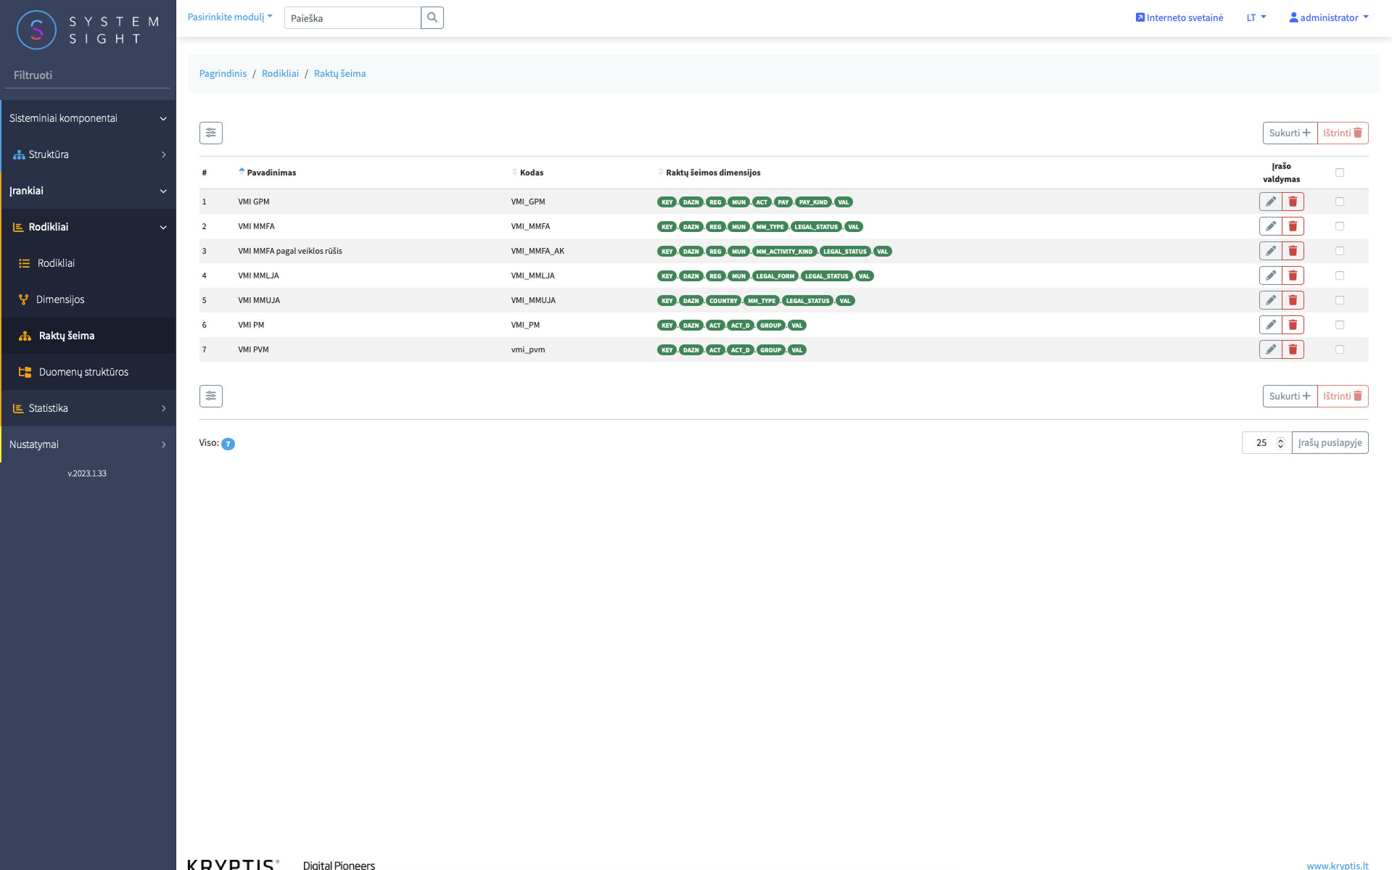The width and height of the screenshot is (1392, 870).
Task: Open Duomenų struktūros in the sidebar
Action: tap(88, 372)
